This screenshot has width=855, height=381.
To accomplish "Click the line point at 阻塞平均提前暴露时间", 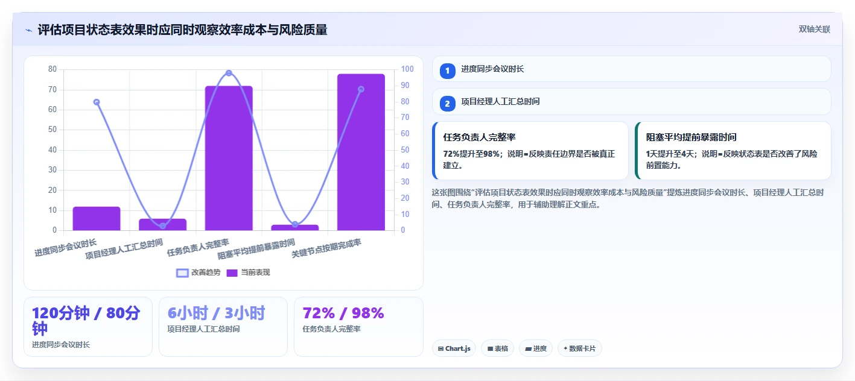I will [x=295, y=224].
